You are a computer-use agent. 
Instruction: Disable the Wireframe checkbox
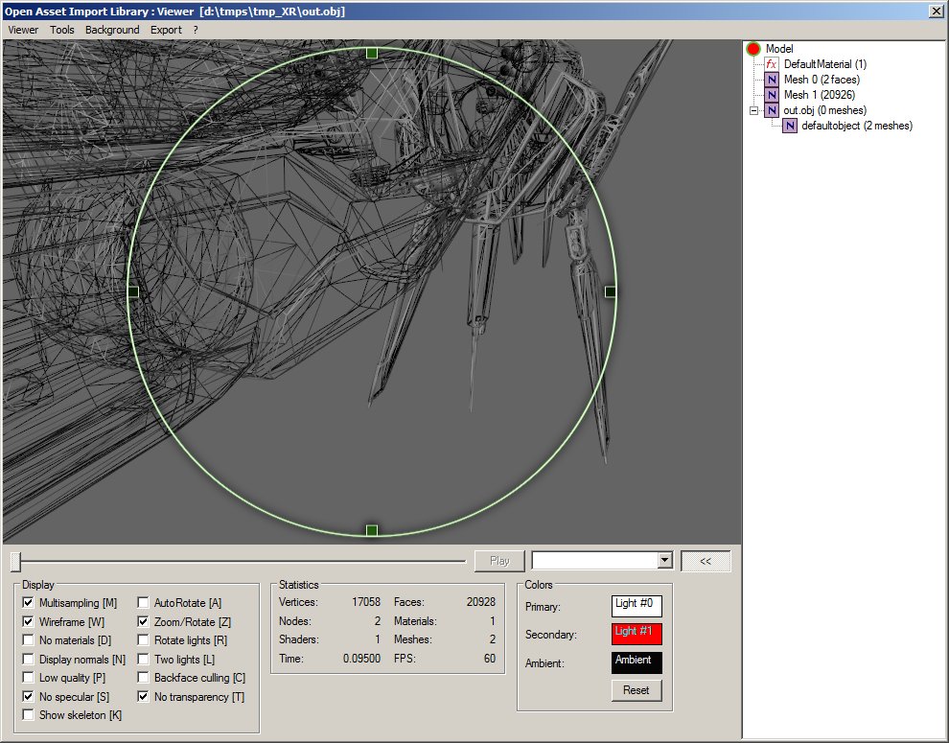click(x=28, y=621)
